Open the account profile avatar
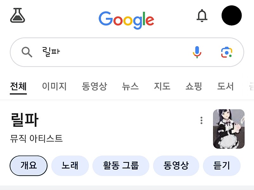 point(231,15)
